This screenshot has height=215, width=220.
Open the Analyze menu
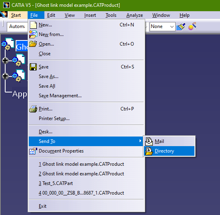pos(134,15)
